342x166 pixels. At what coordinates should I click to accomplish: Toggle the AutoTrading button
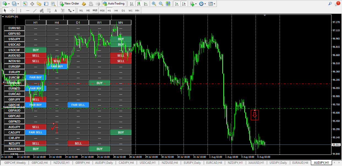coord(114,4)
